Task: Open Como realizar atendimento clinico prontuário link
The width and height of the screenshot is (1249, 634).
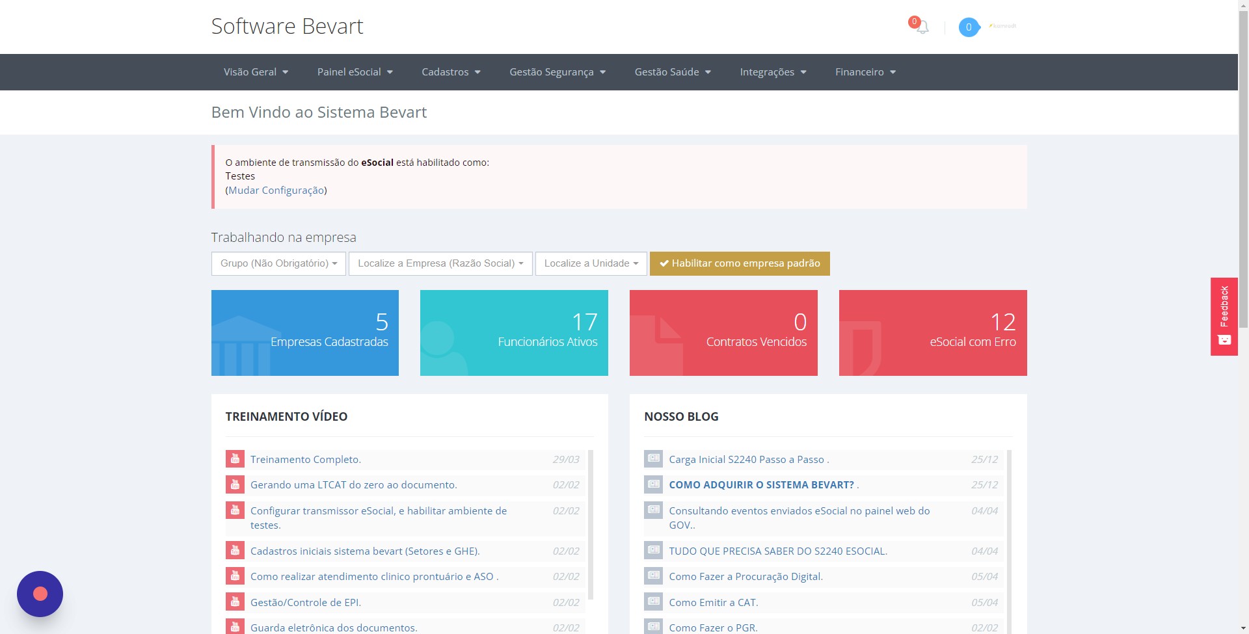Action: (374, 577)
